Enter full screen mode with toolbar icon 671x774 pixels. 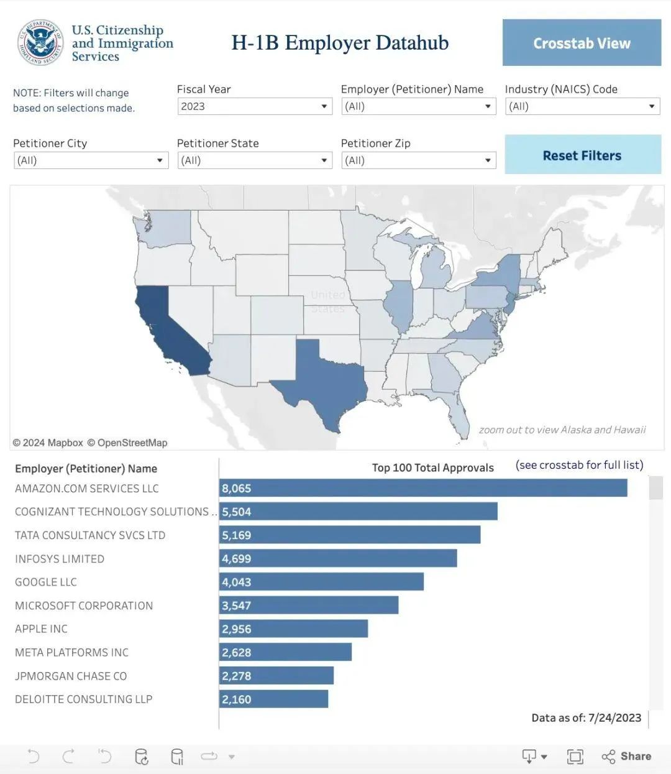pyautogui.click(x=575, y=756)
